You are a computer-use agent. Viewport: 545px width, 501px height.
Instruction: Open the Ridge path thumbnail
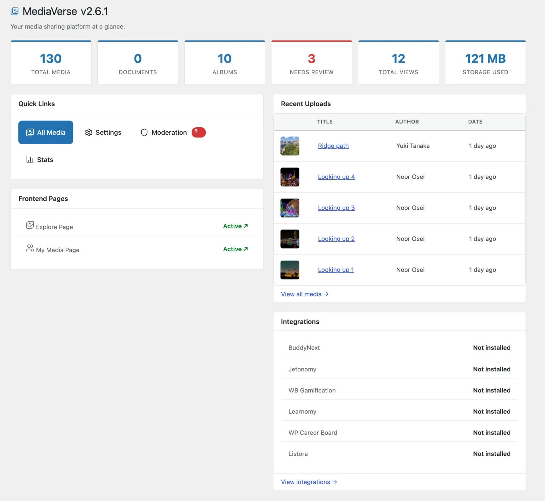pyautogui.click(x=290, y=146)
